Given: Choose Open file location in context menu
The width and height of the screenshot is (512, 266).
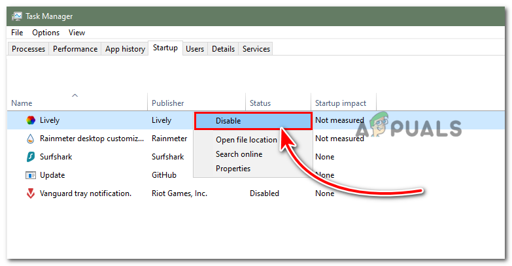Looking at the screenshot, I should coord(247,140).
